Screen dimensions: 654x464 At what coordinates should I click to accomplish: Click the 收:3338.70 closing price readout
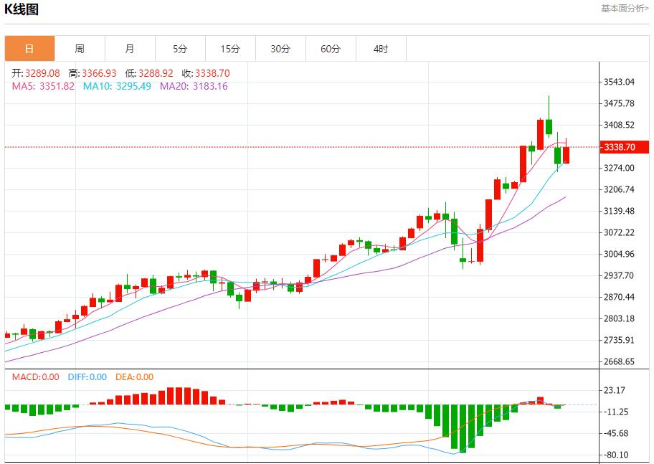point(206,73)
